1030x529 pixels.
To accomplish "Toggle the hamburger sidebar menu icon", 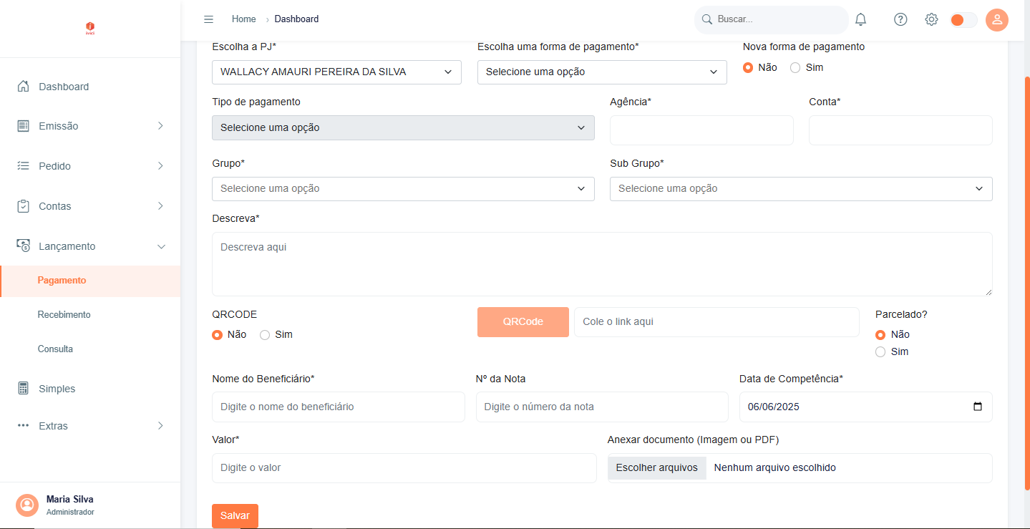I will 208,19.
